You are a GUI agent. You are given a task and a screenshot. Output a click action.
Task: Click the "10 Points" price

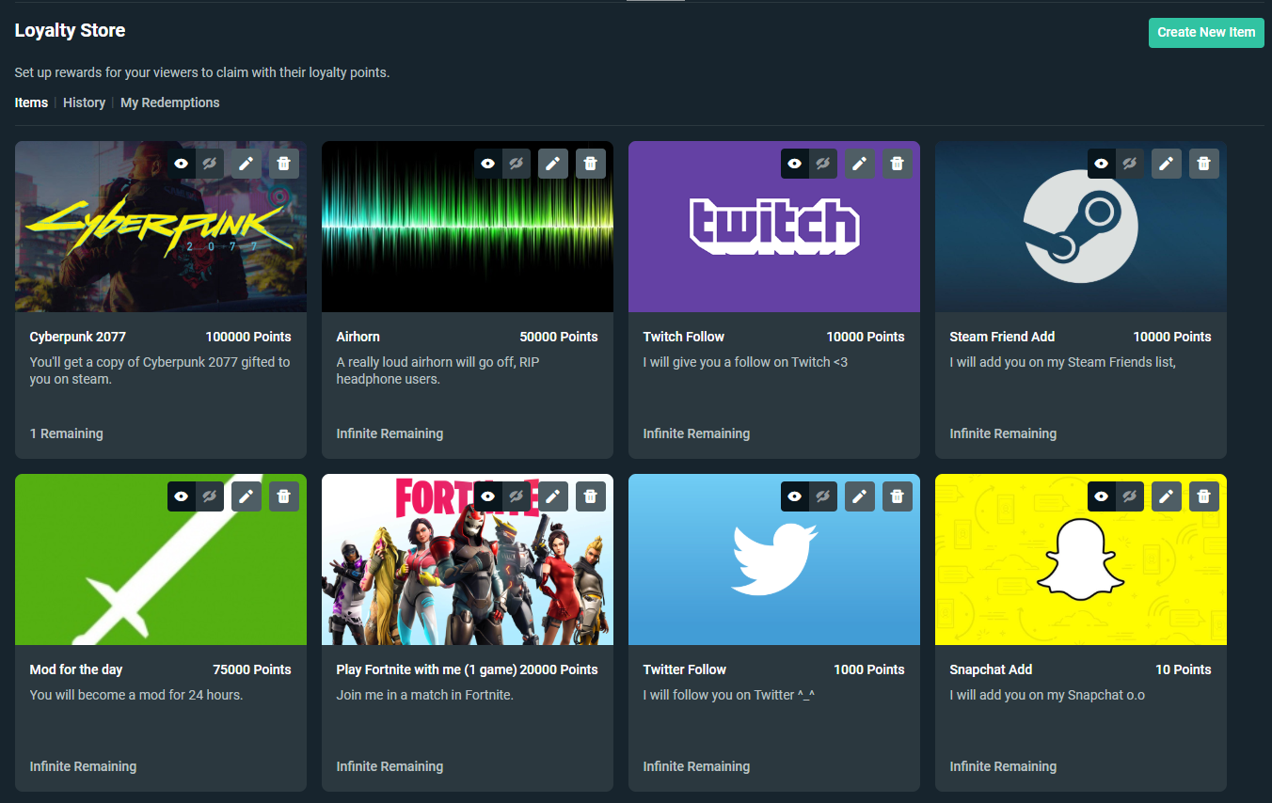(1184, 669)
